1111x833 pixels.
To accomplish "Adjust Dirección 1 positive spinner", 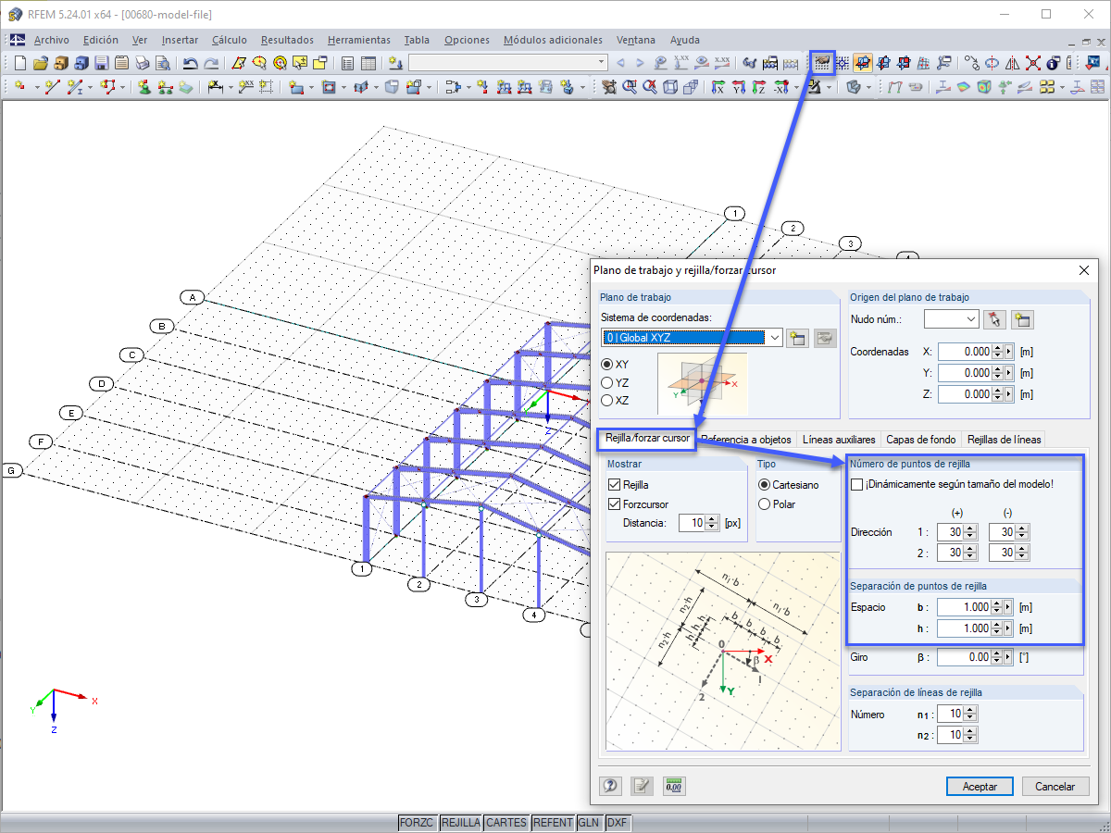I will (x=970, y=532).
